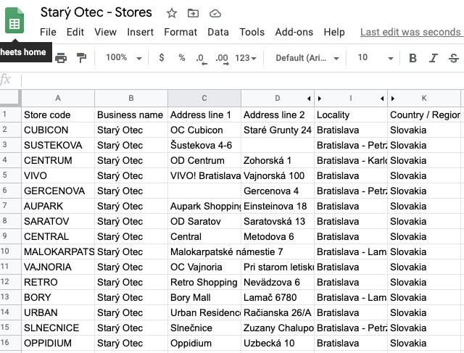Increase decimal places

[222, 59]
